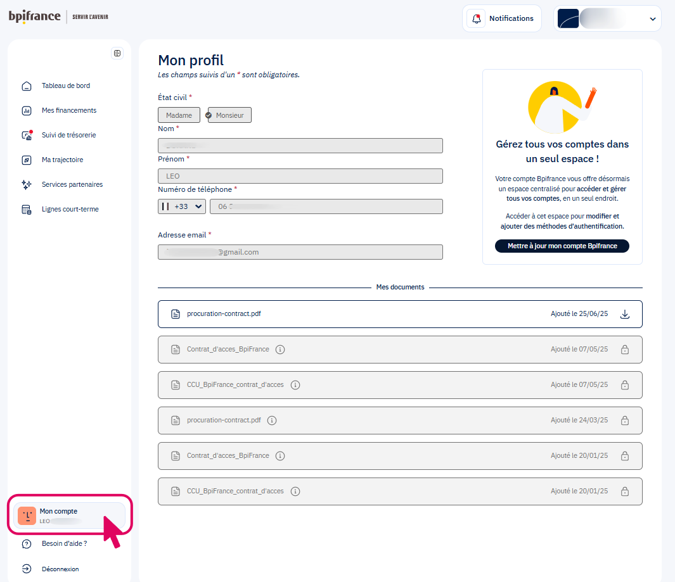The width and height of the screenshot is (675, 582).
Task: Click lock icon for Contrat_d'acces_BpiFrance 07/05/25
Action: [625, 350]
